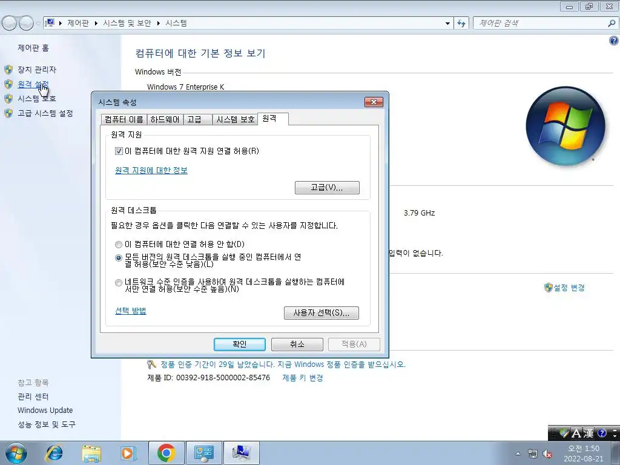Click the 제품 키 변경 link

click(303, 378)
